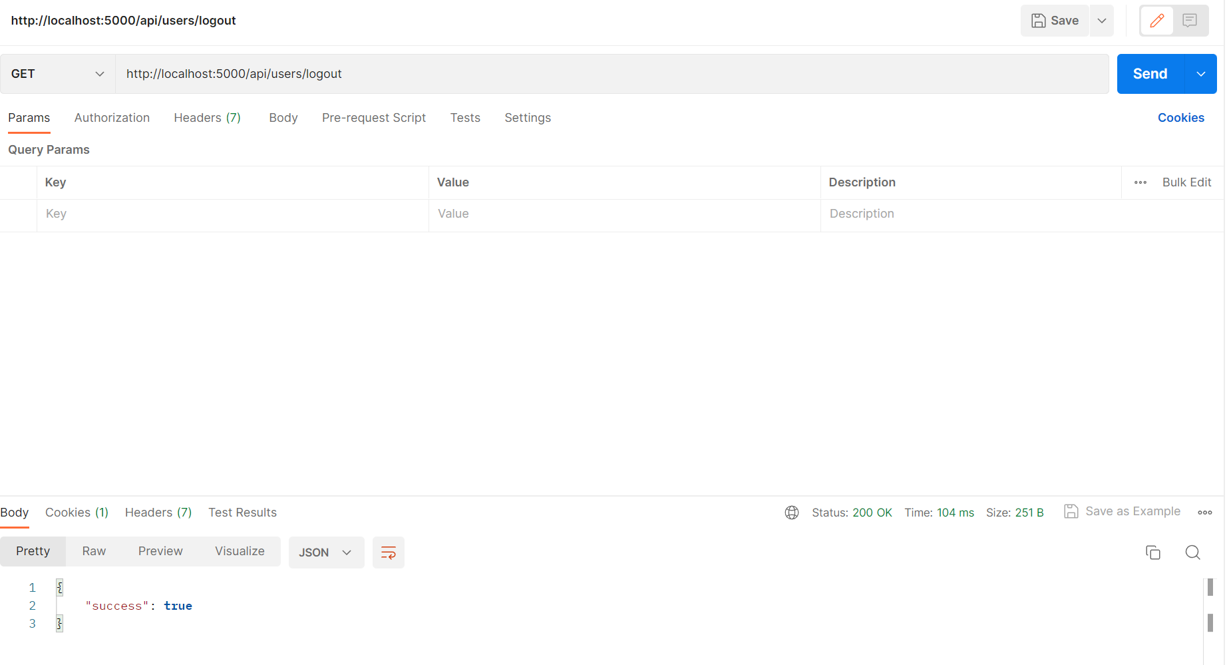Click the Time 104 ms text
This screenshot has width=1227, height=665.
(939, 513)
